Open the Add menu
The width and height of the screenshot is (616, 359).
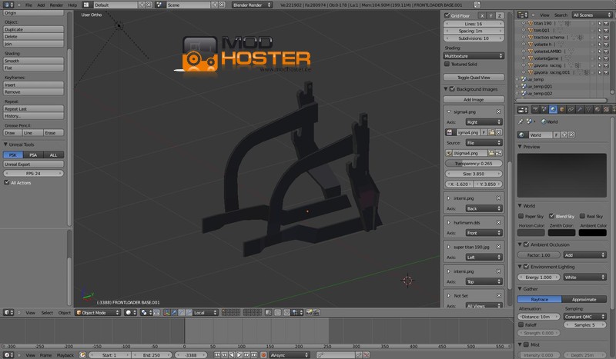[x=41, y=5]
